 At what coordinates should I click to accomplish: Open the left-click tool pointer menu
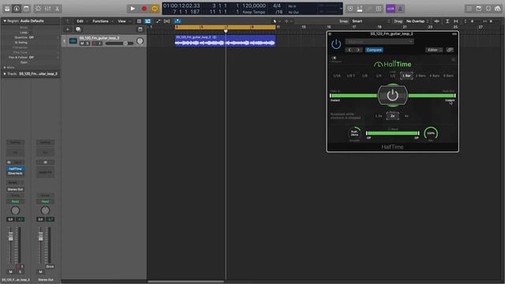pyautogui.click(x=276, y=21)
